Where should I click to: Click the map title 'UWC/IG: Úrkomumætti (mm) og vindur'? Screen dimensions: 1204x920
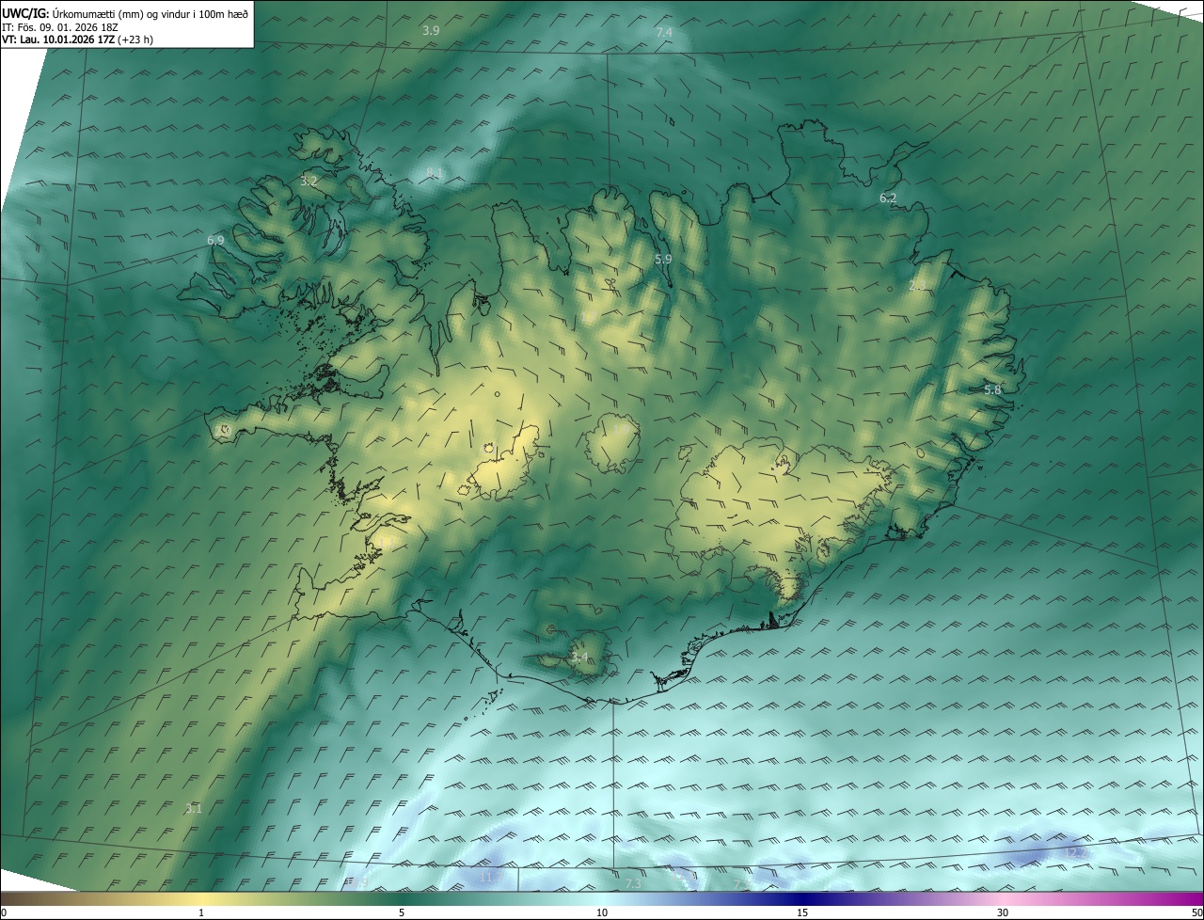click(125, 13)
